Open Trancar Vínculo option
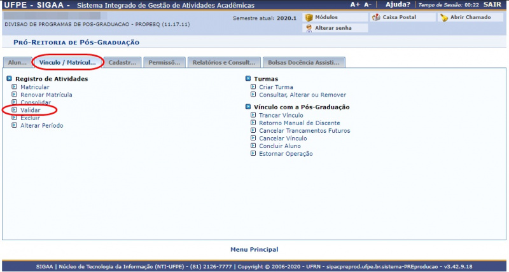 pyautogui.click(x=281, y=115)
